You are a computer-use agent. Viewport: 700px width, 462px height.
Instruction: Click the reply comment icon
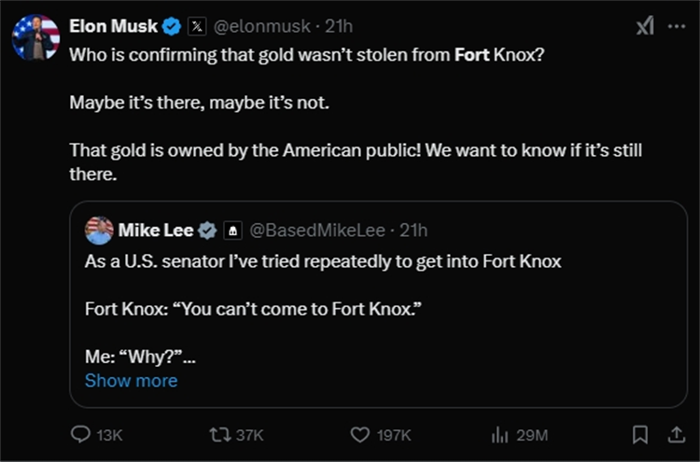pyautogui.click(x=82, y=435)
